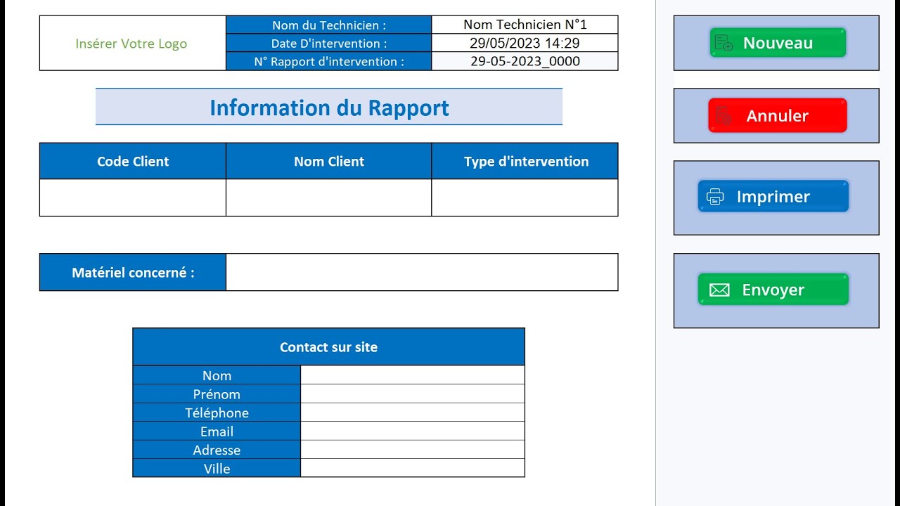This screenshot has height=506, width=900.
Task: Click the Matériel concerné input field
Action: [422, 272]
